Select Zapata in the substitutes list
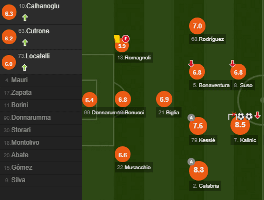 [x=21, y=93]
